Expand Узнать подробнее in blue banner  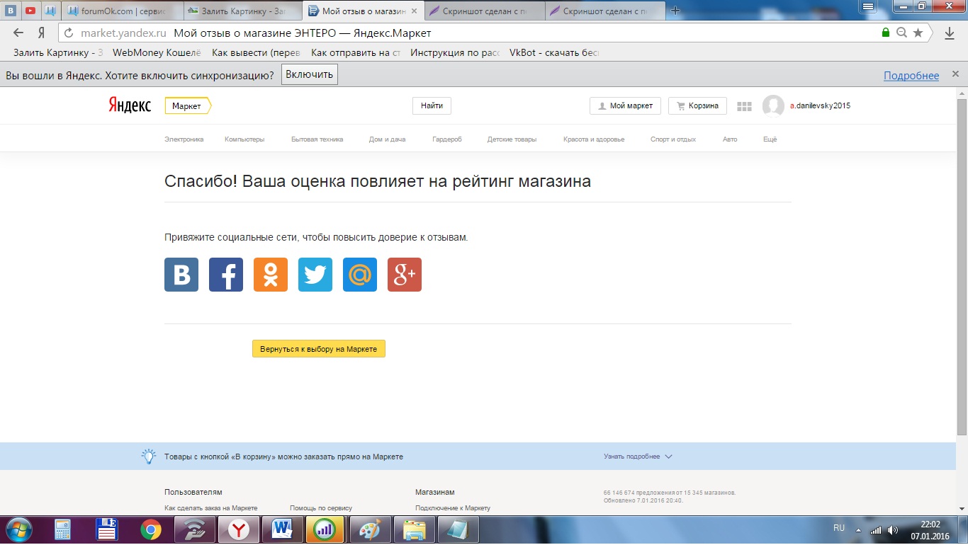click(638, 457)
